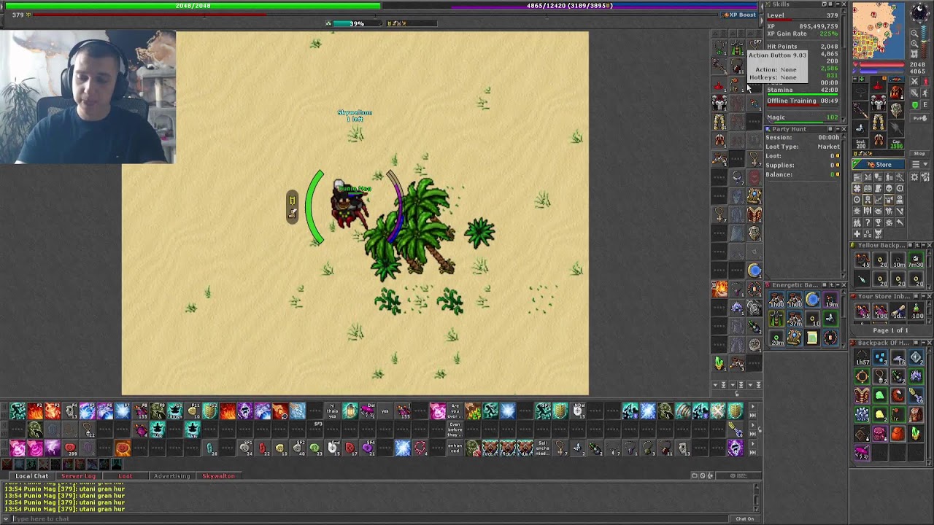
Task: Click the purple mana bar at top
Action: [x=571, y=6]
